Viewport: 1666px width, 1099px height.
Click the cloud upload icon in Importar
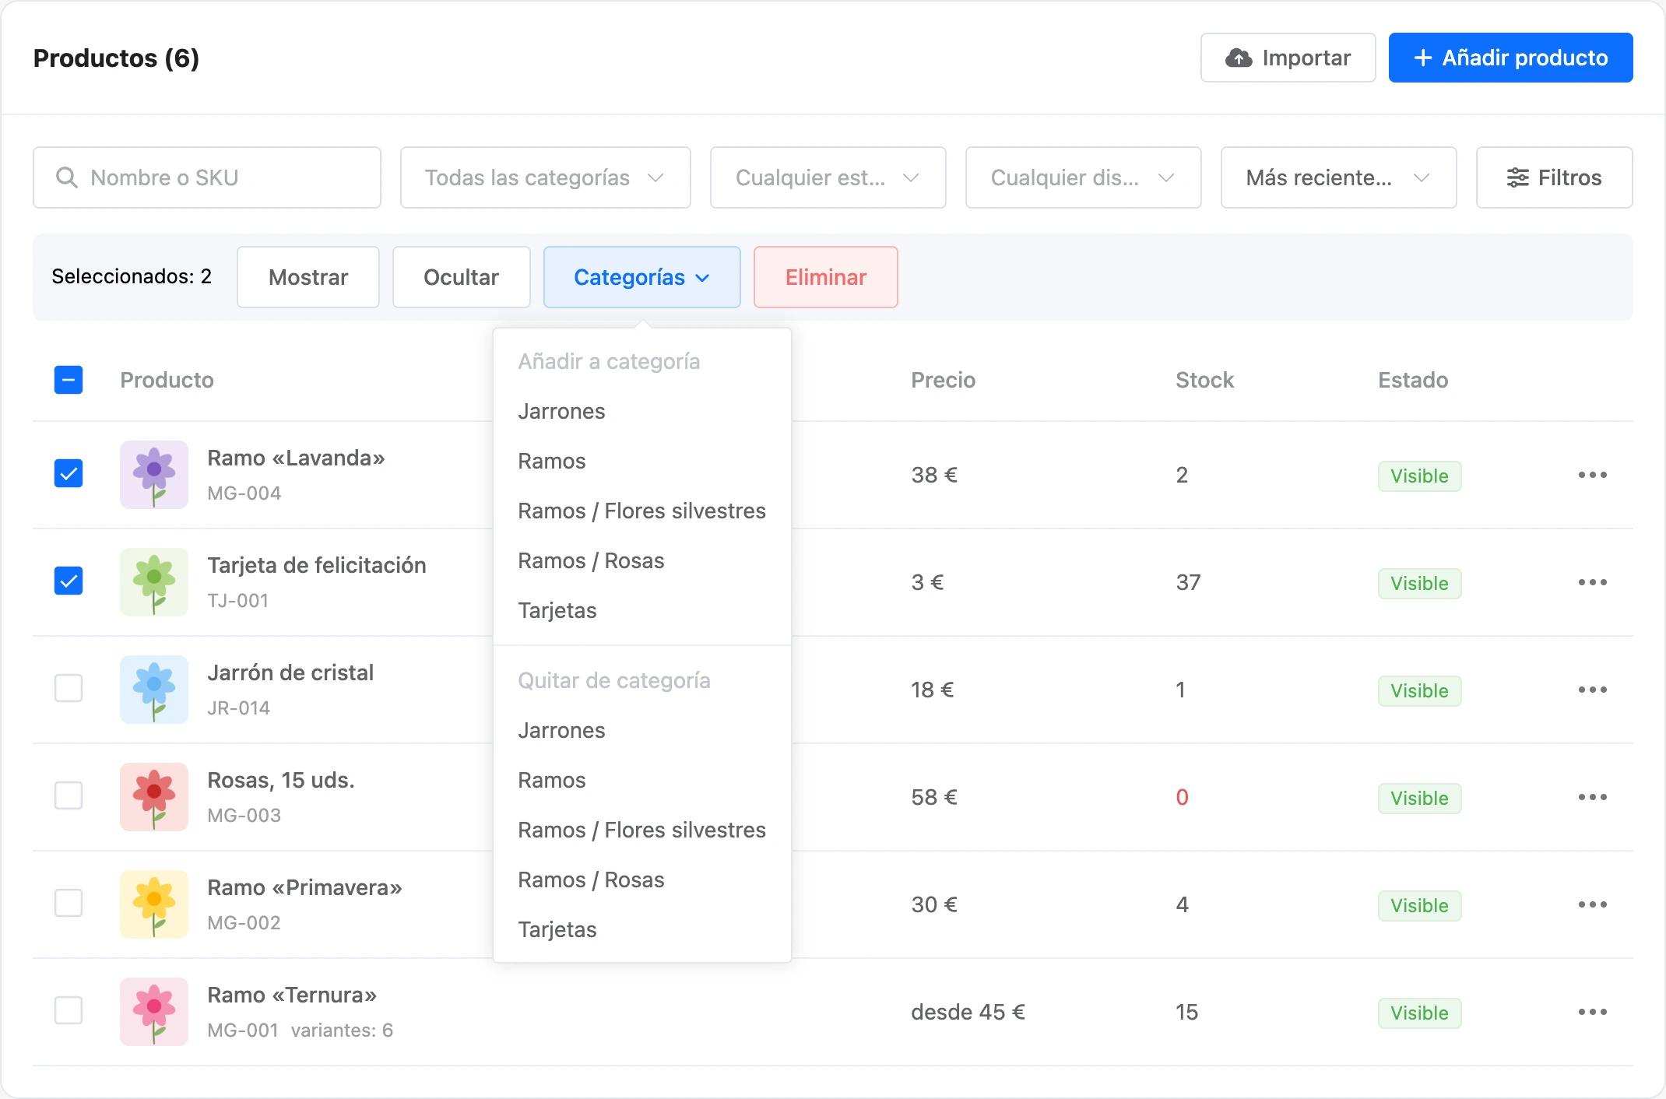1239,58
